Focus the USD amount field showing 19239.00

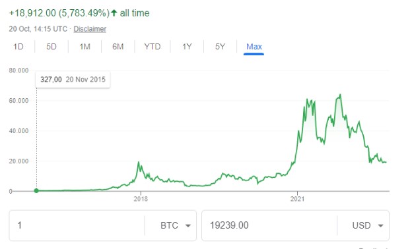point(269,225)
